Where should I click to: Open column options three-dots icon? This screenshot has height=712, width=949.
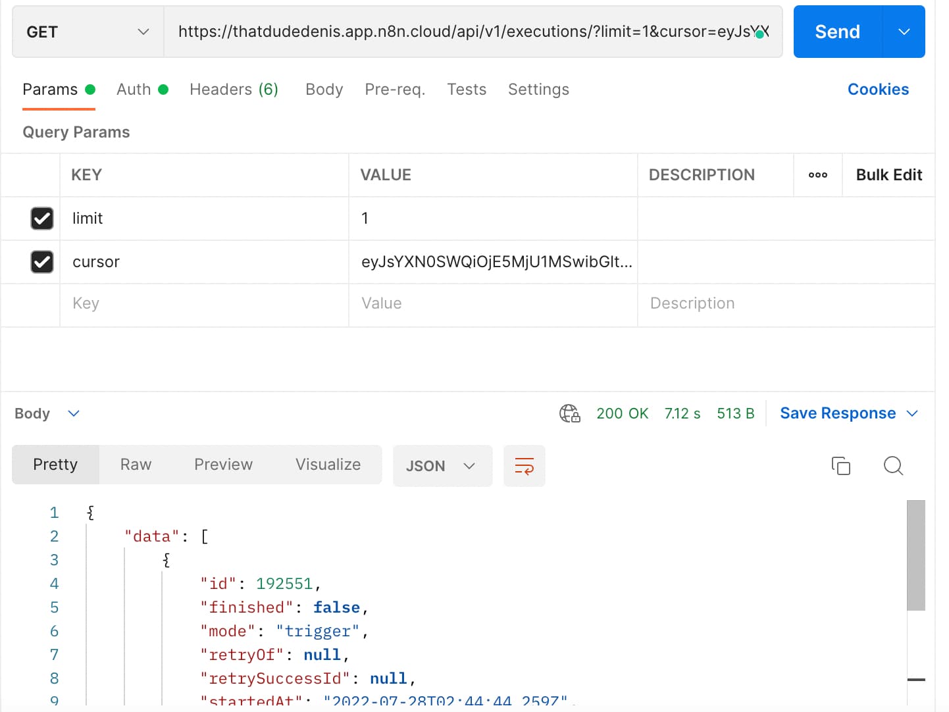(817, 175)
